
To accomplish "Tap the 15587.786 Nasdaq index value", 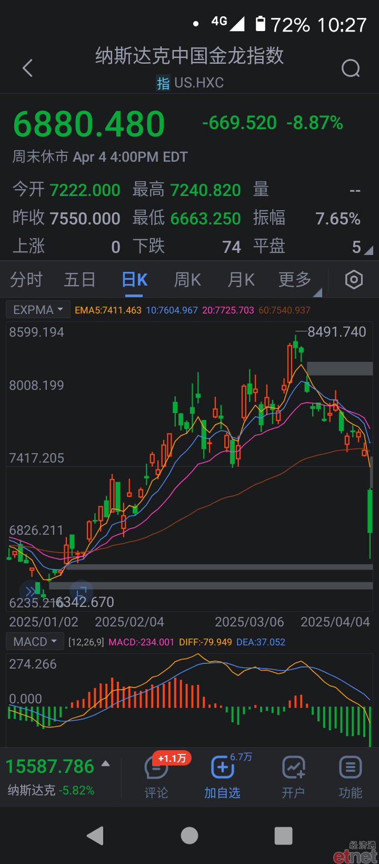I will pyautogui.click(x=50, y=767).
